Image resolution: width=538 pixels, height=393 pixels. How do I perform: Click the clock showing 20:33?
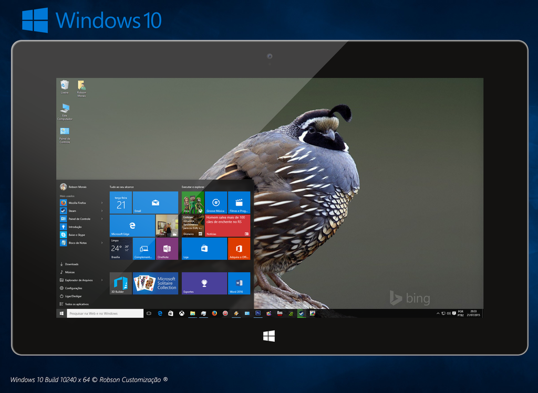pos(473,313)
